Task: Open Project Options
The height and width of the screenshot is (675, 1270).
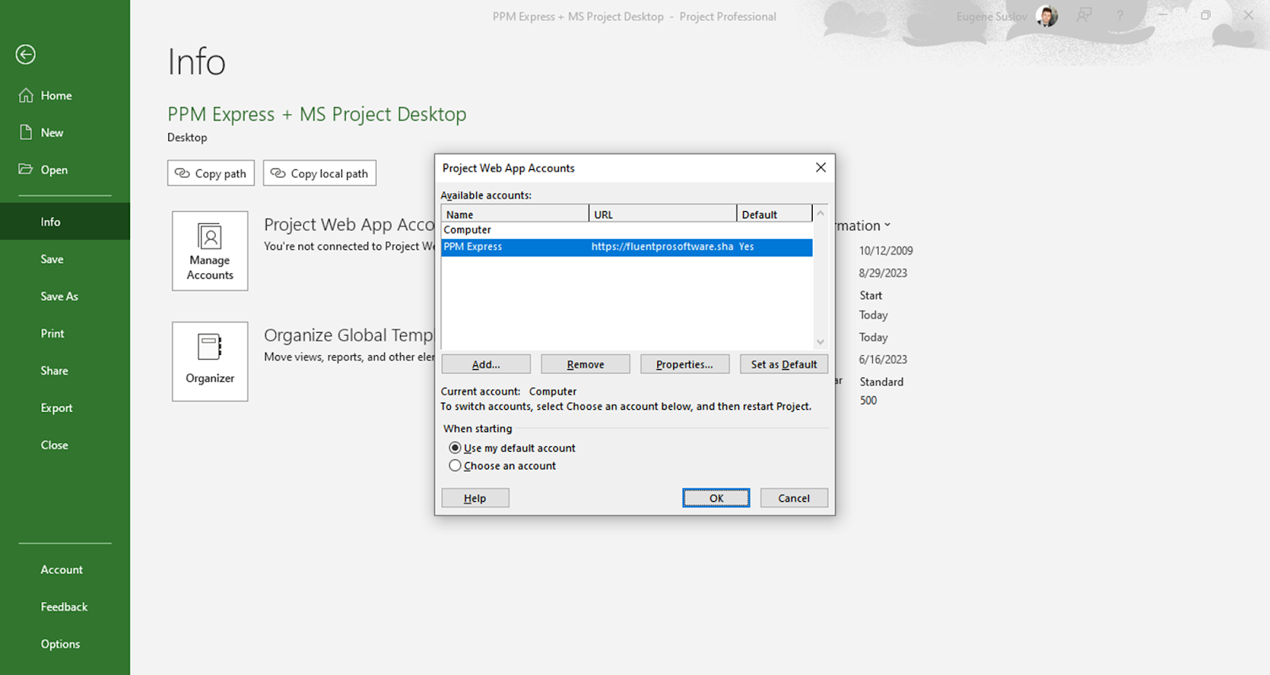Action: tap(65, 644)
